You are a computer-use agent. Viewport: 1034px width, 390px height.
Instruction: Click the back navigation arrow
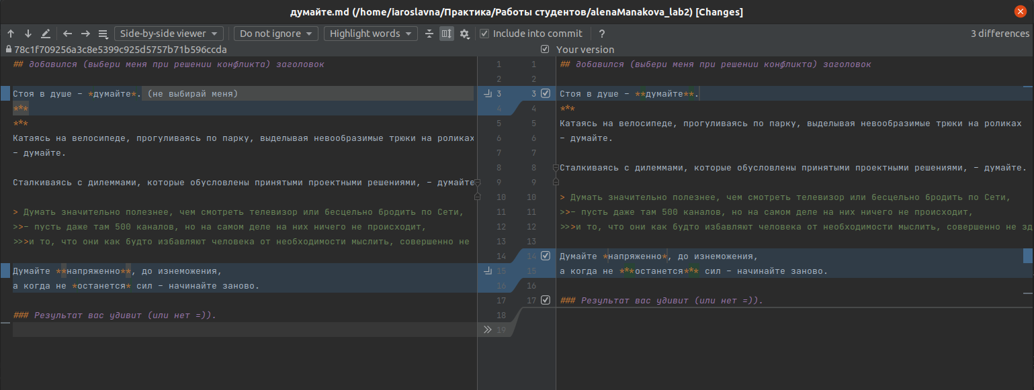[67, 33]
